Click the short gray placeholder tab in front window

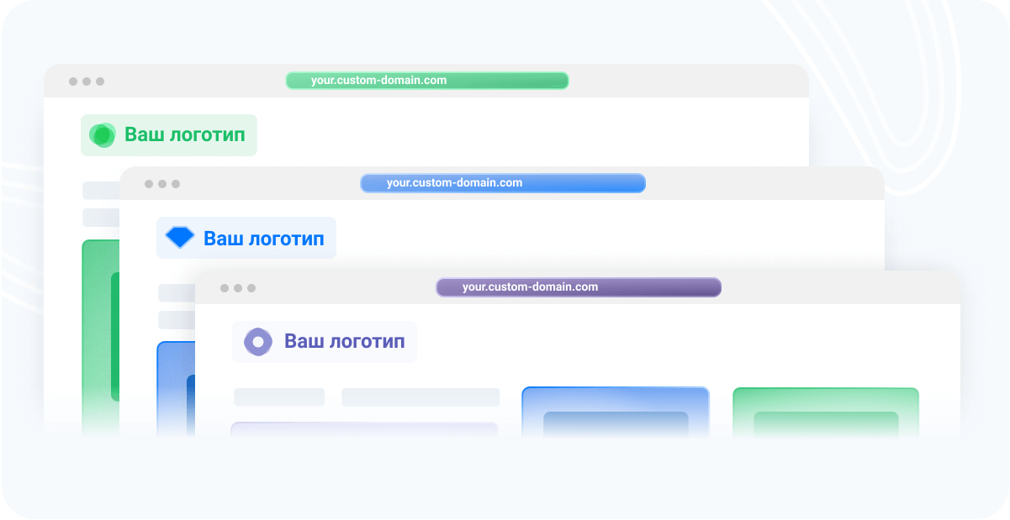(x=278, y=397)
